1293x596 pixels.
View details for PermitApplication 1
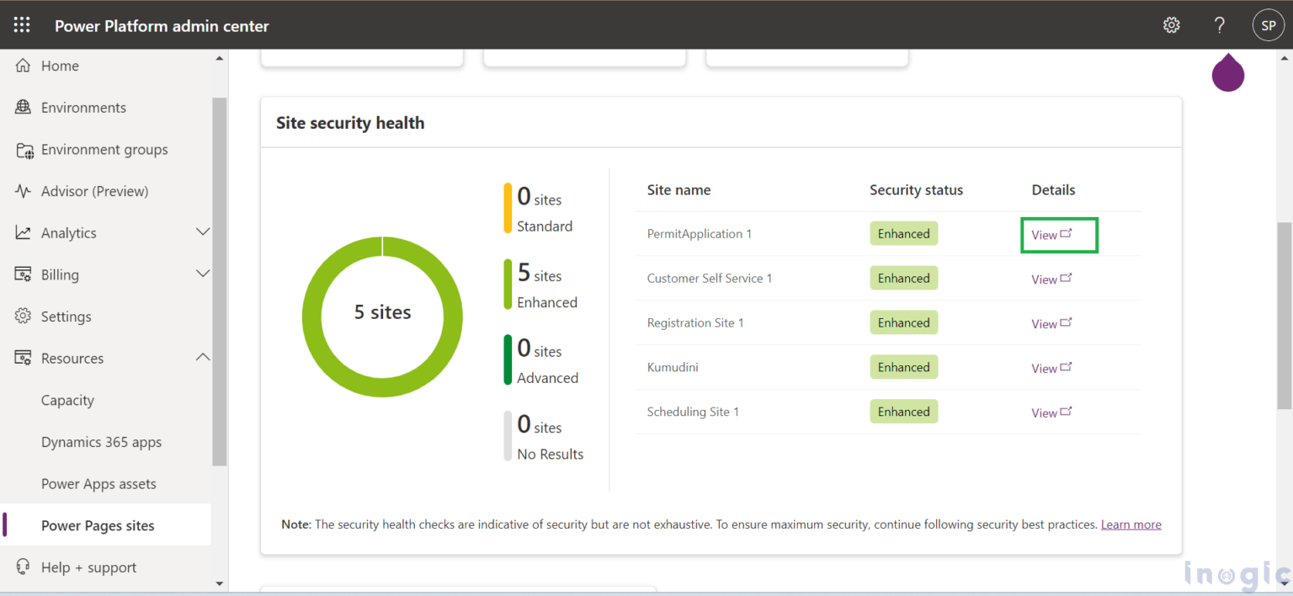(x=1052, y=235)
